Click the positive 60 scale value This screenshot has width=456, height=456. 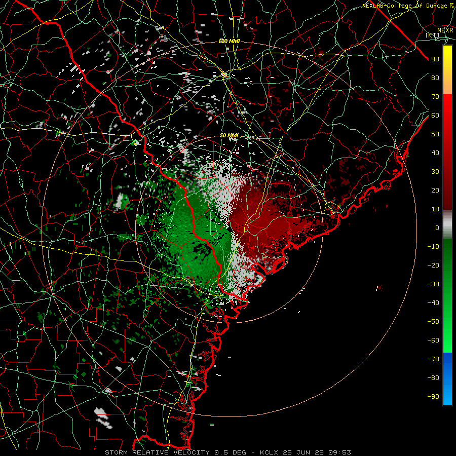tap(435, 115)
